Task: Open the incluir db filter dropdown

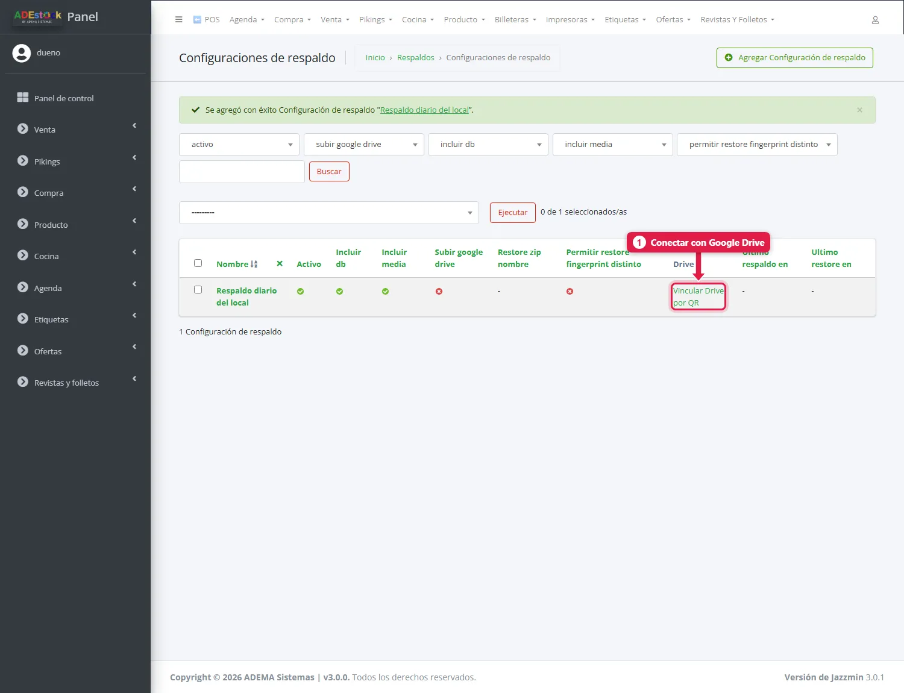Action: [488, 145]
